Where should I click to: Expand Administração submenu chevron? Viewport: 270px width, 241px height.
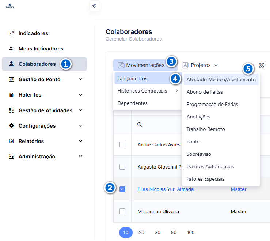pos(80,157)
